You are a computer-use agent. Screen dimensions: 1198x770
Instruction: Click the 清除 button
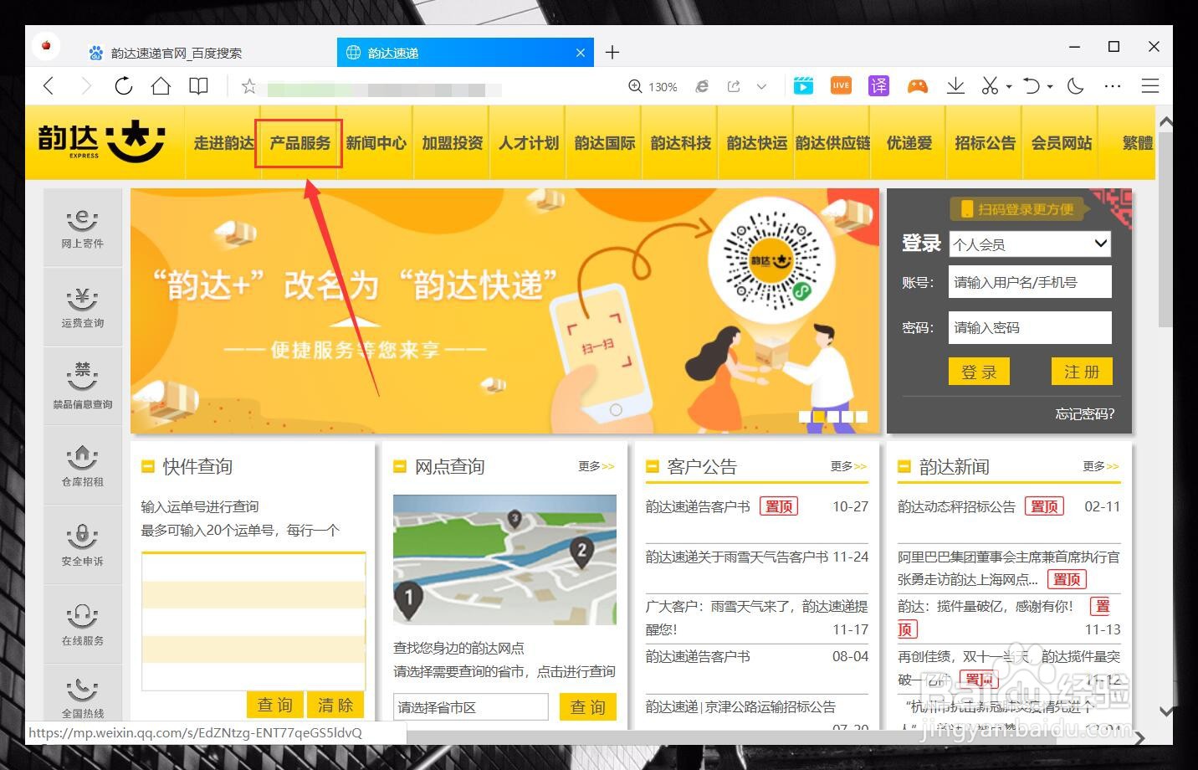tap(335, 705)
